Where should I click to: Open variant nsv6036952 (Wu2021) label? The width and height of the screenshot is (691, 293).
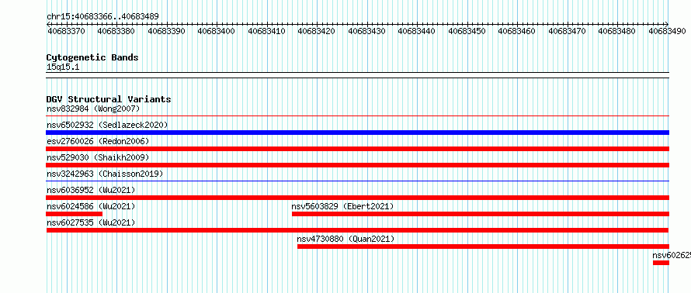coord(91,190)
